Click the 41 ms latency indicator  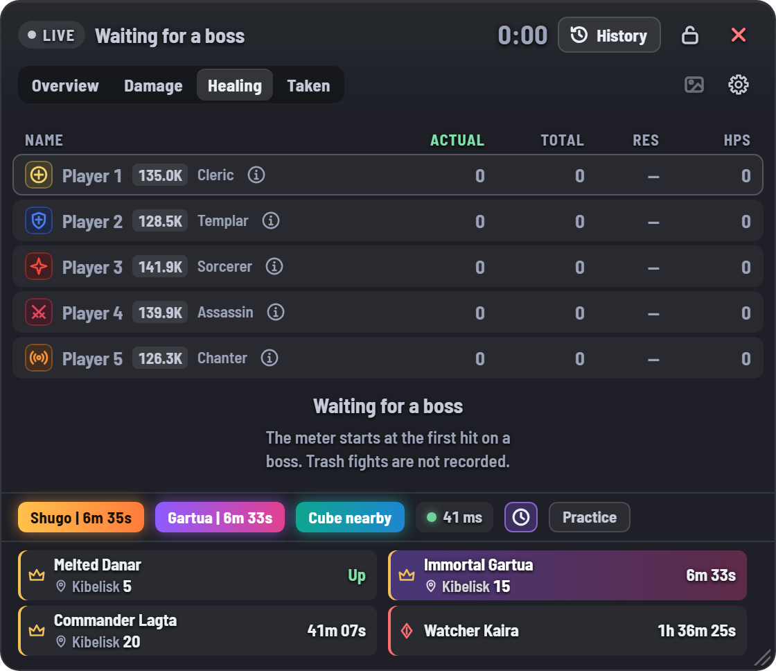455,518
